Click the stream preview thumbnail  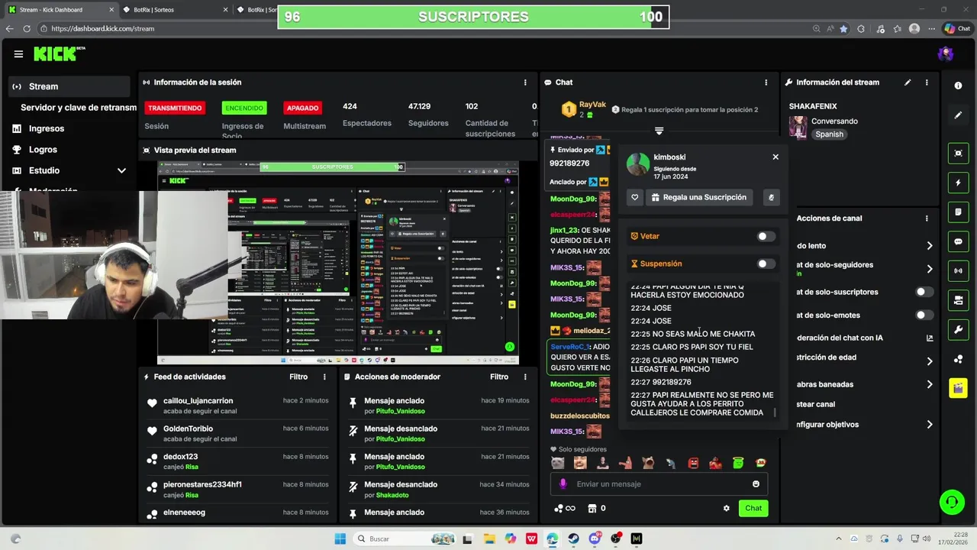coord(338,263)
